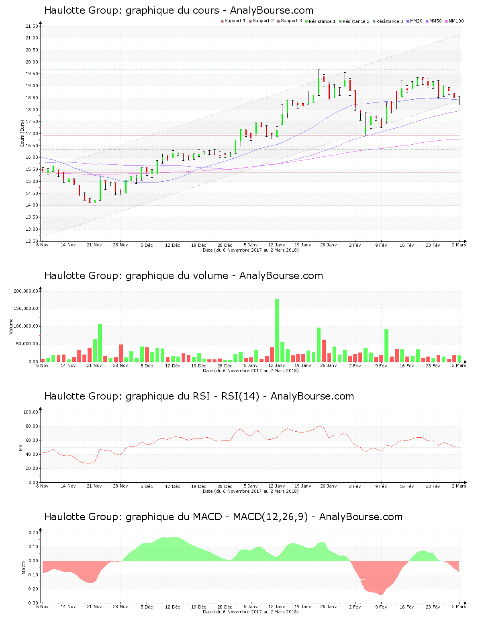Select the 'Support 2' legend label
This screenshot has height=623, width=482.
click(x=263, y=21)
